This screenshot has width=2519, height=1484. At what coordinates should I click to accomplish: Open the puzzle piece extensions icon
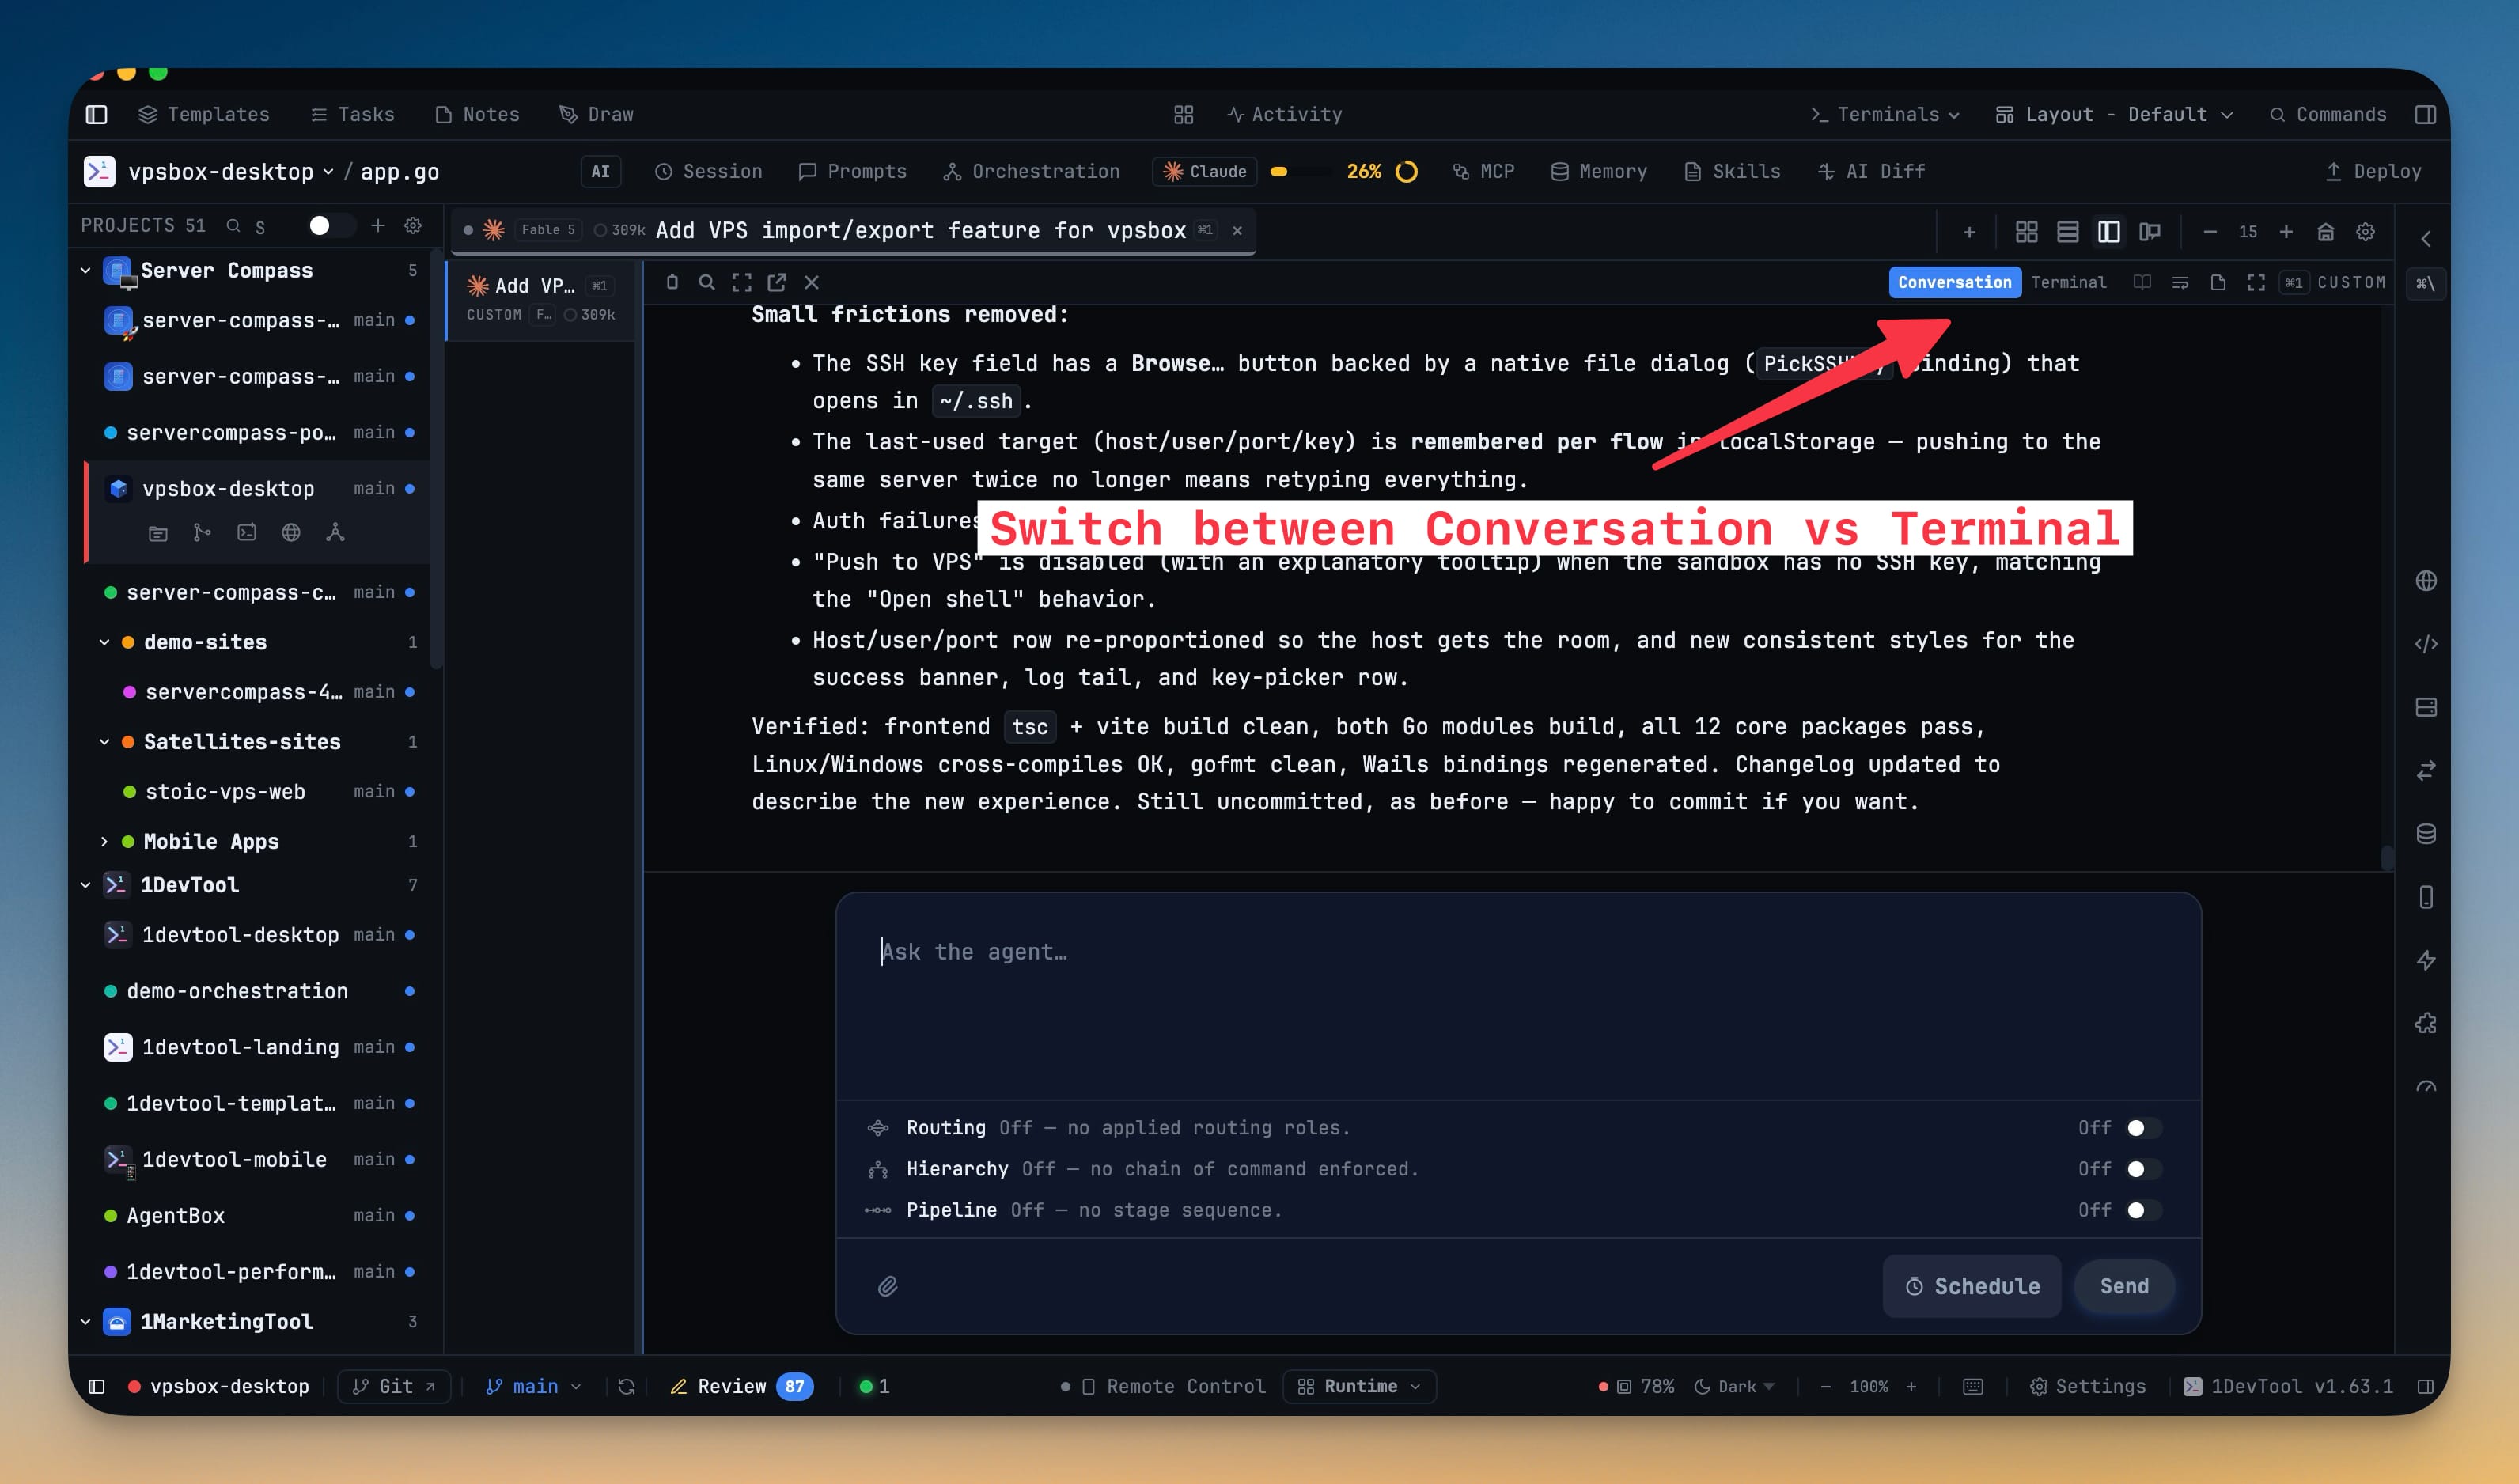(x=2426, y=1023)
